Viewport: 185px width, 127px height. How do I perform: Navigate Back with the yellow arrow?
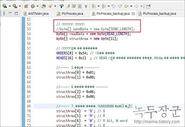point(126,6)
